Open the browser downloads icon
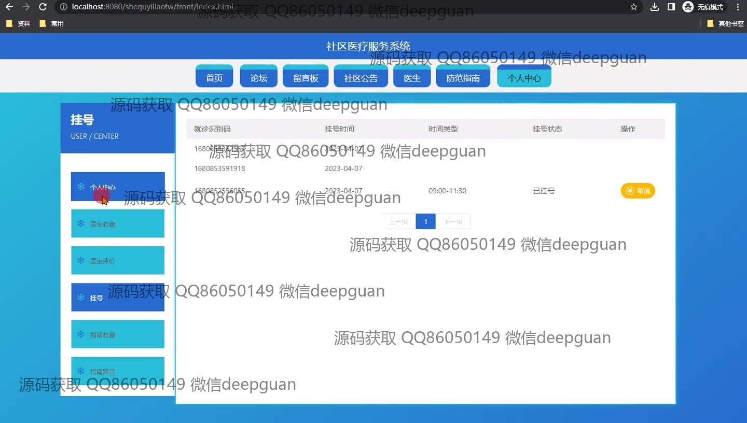This screenshot has height=423, width=747. click(655, 7)
